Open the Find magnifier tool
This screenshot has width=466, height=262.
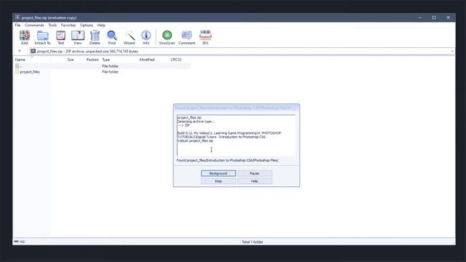coord(111,37)
